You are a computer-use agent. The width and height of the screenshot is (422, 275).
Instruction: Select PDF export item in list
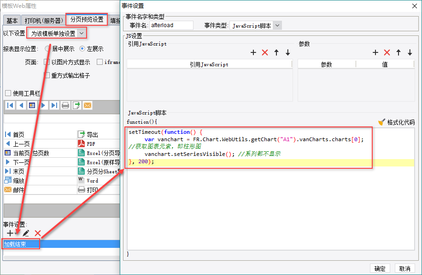pyautogui.click(x=99, y=144)
